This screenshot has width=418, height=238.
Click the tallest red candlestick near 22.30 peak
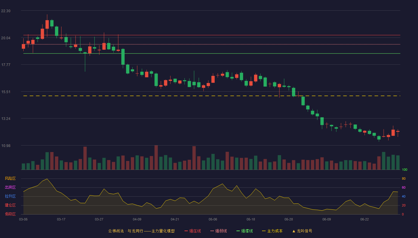coord(47,24)
